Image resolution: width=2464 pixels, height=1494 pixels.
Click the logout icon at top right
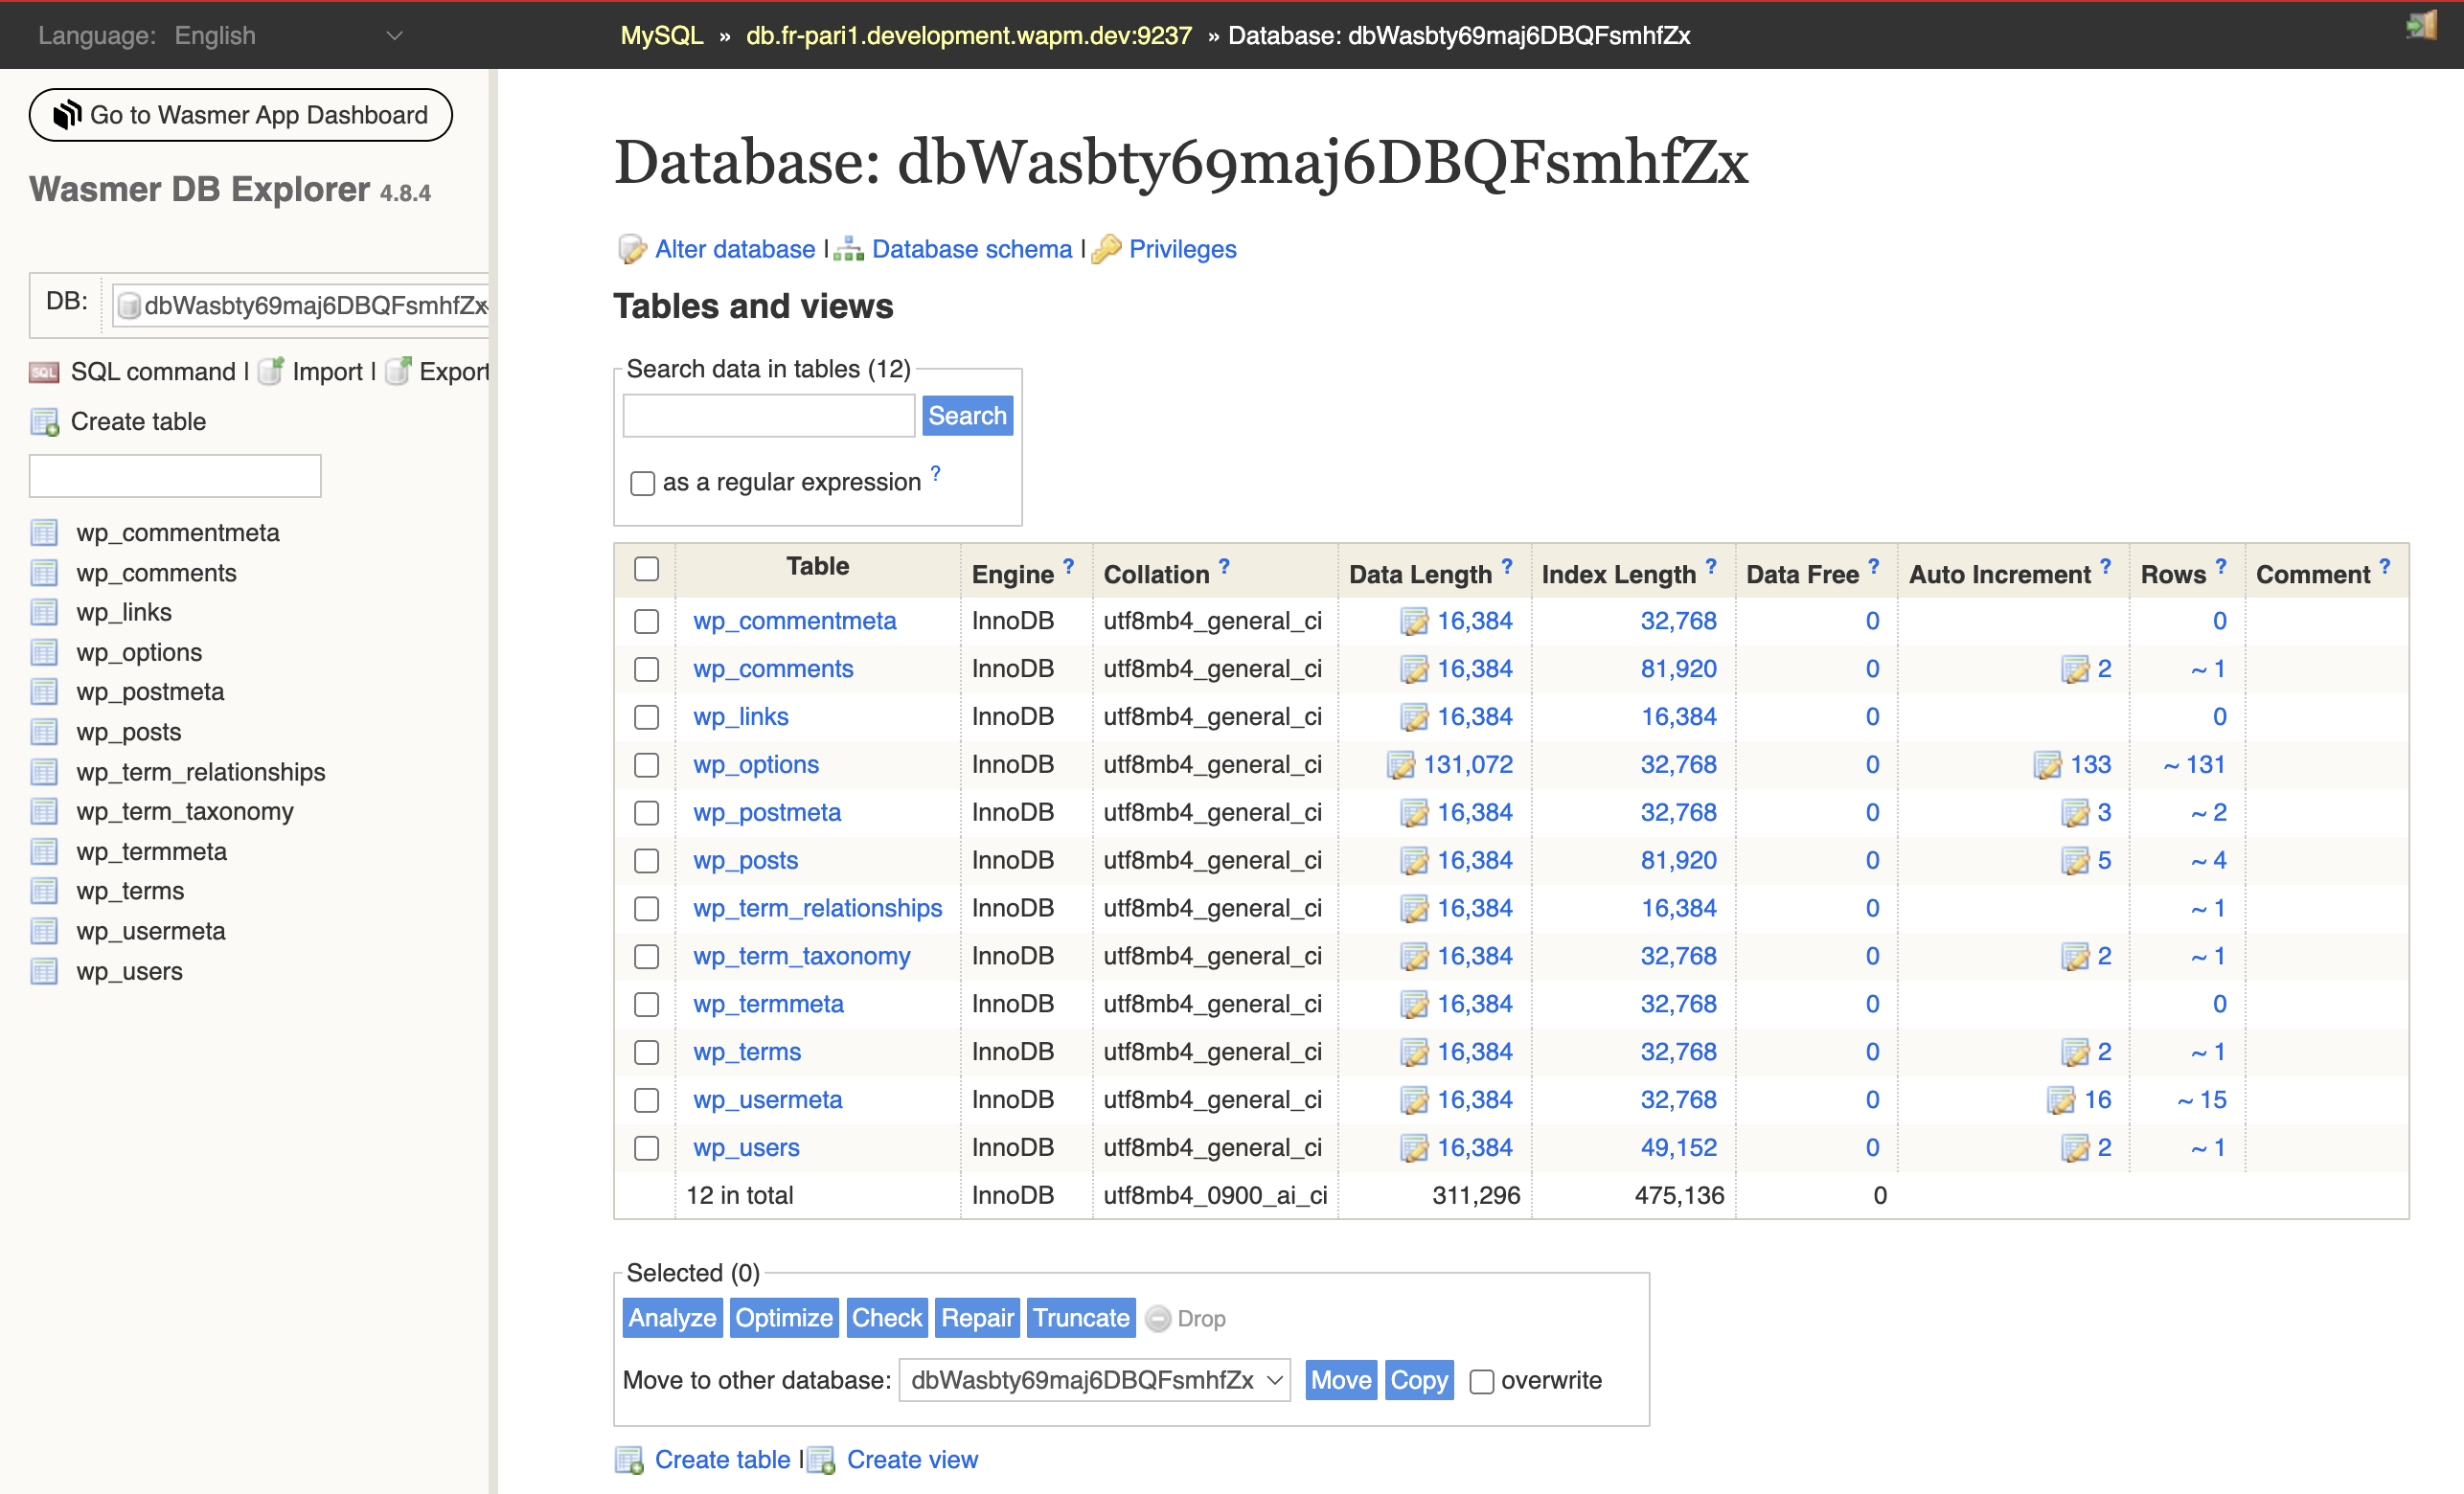click(2422, 25)
